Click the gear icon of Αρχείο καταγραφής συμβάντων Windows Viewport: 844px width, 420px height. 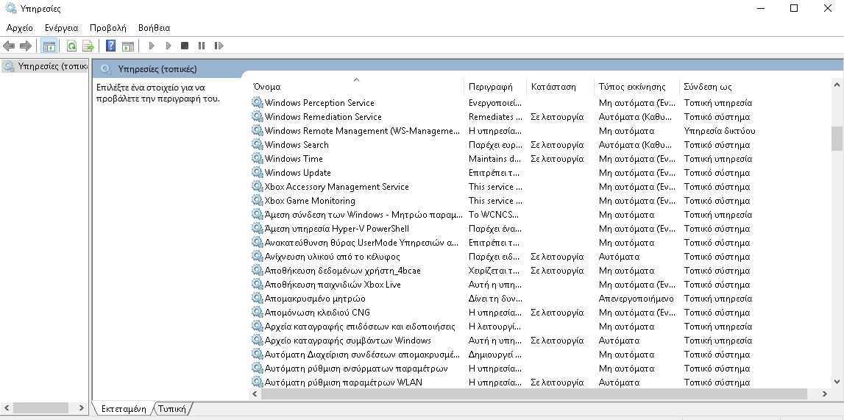click(x=258, y=341)
